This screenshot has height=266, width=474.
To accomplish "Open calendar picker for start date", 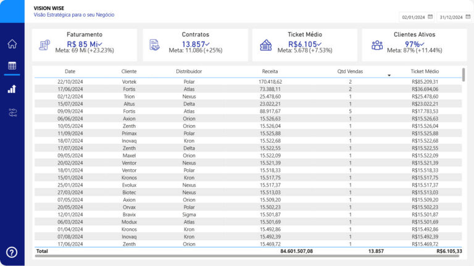I will [x=430, y=17].
